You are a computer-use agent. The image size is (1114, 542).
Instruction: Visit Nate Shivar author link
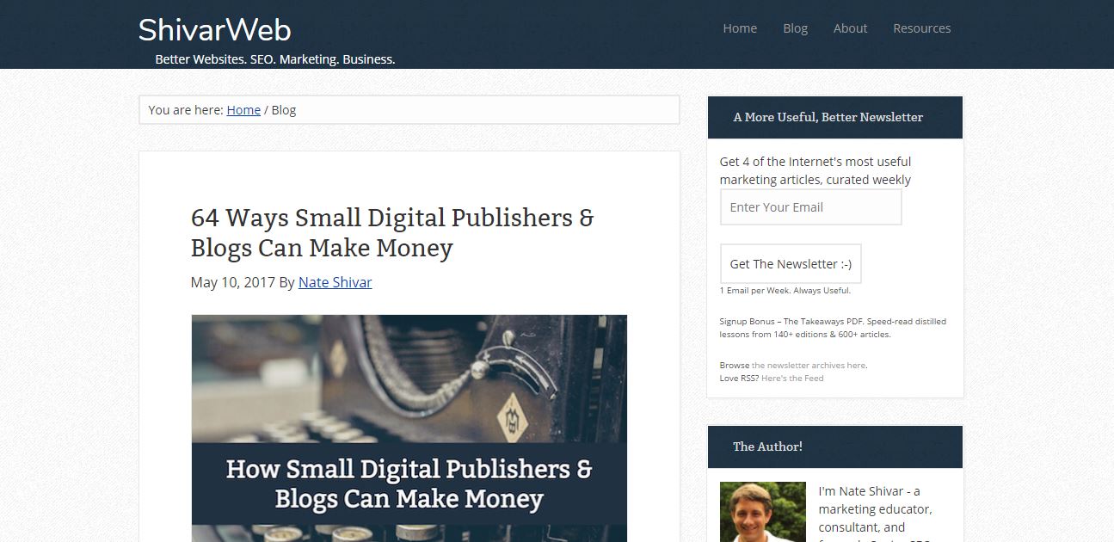pos(335,282)
